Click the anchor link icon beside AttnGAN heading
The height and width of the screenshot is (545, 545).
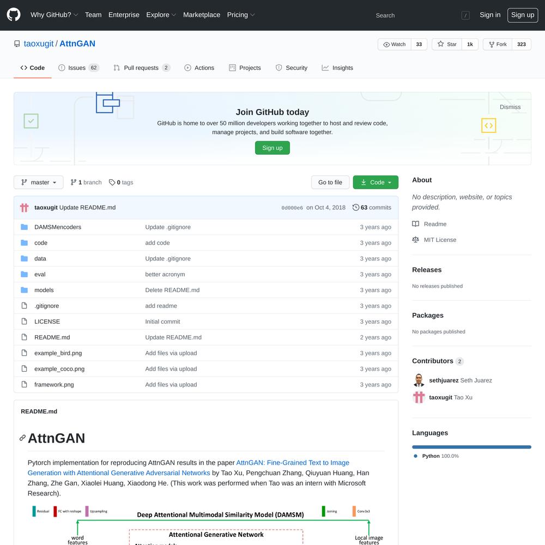coord(22,438)
